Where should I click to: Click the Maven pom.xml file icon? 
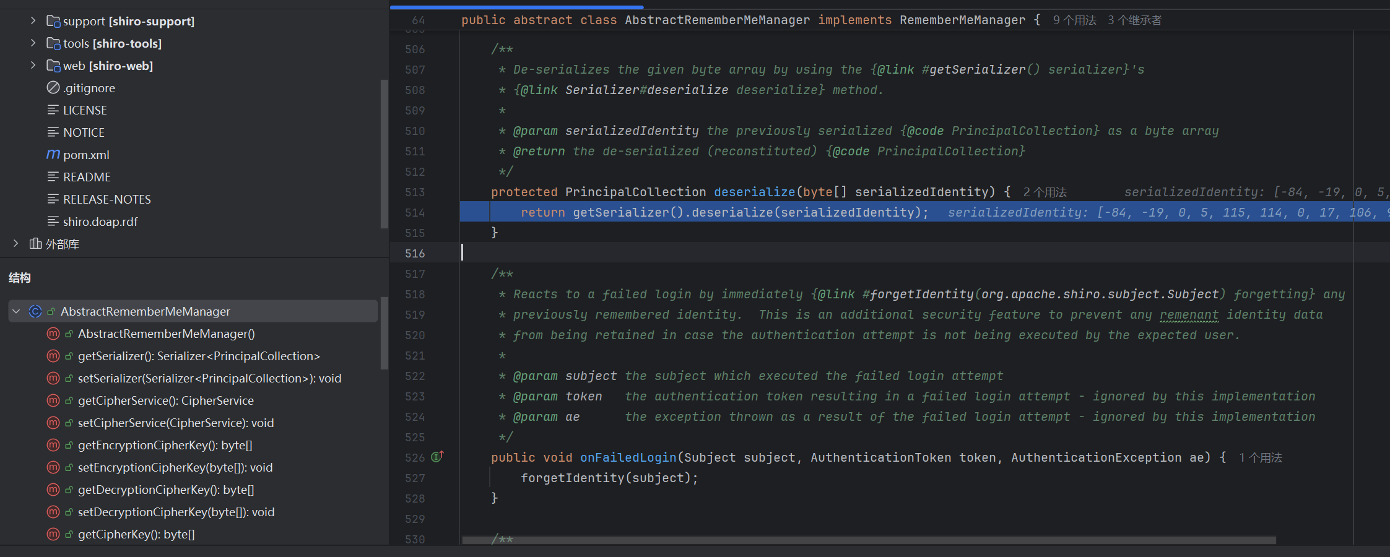pos(53,155)
